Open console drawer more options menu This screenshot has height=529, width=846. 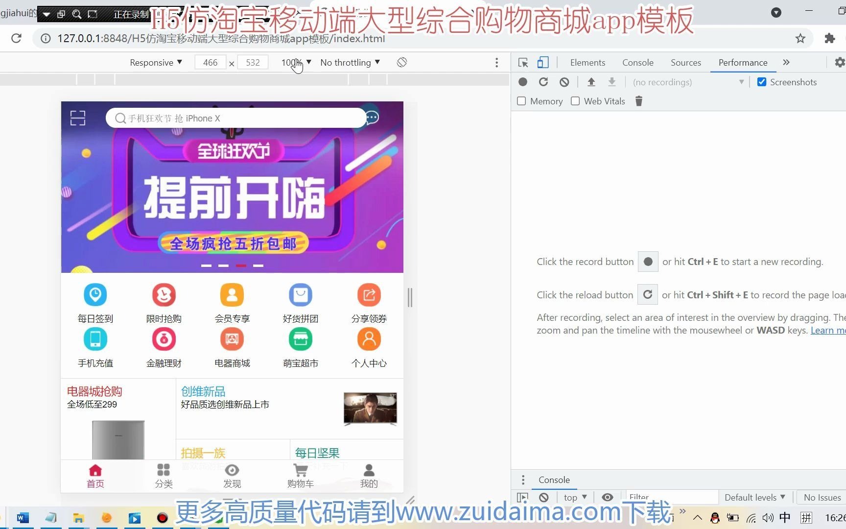point(523,480)
